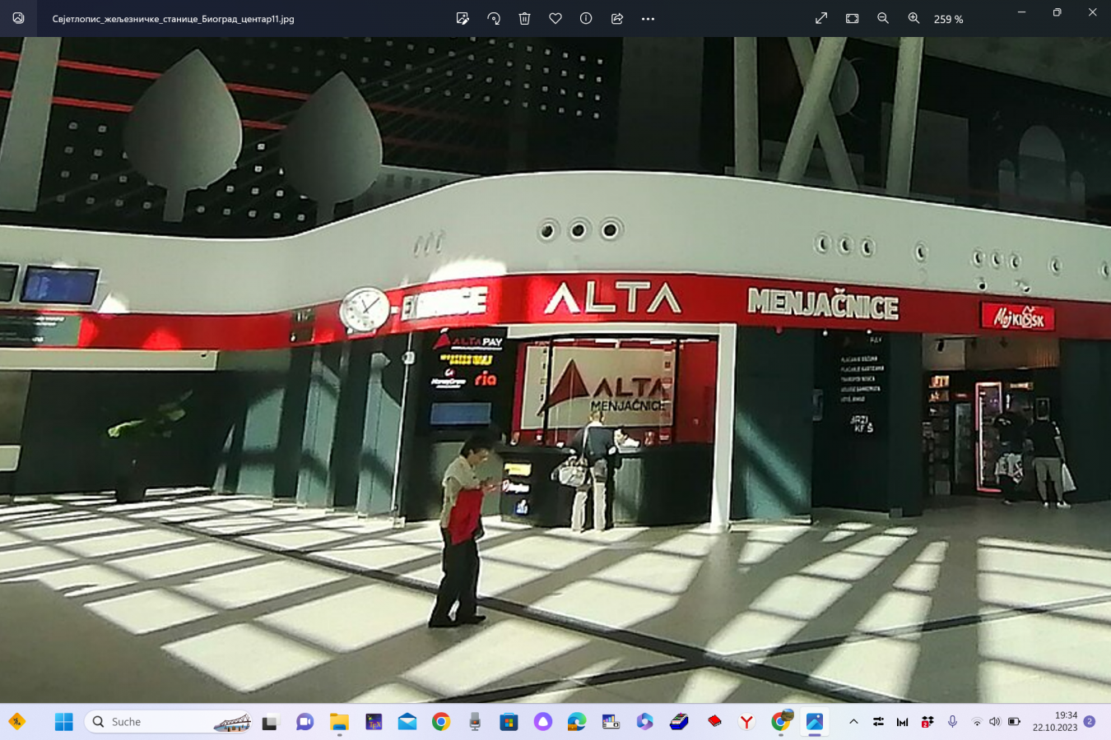Screen dimensions: 1111x740
Task: Open Task View on the taskbar
Action: coord(269,722)
